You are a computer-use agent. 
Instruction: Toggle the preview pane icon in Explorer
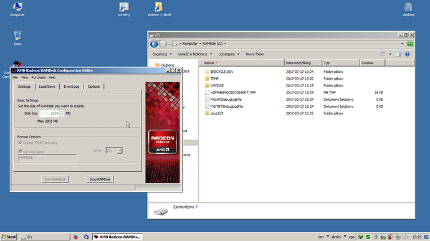coord(398,54)
